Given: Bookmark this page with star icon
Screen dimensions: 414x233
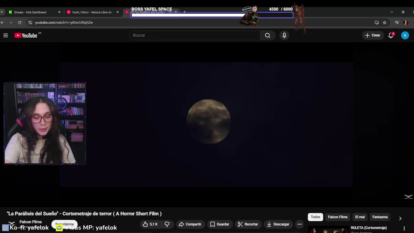Looking at the screenshot, I should (385, 22).
